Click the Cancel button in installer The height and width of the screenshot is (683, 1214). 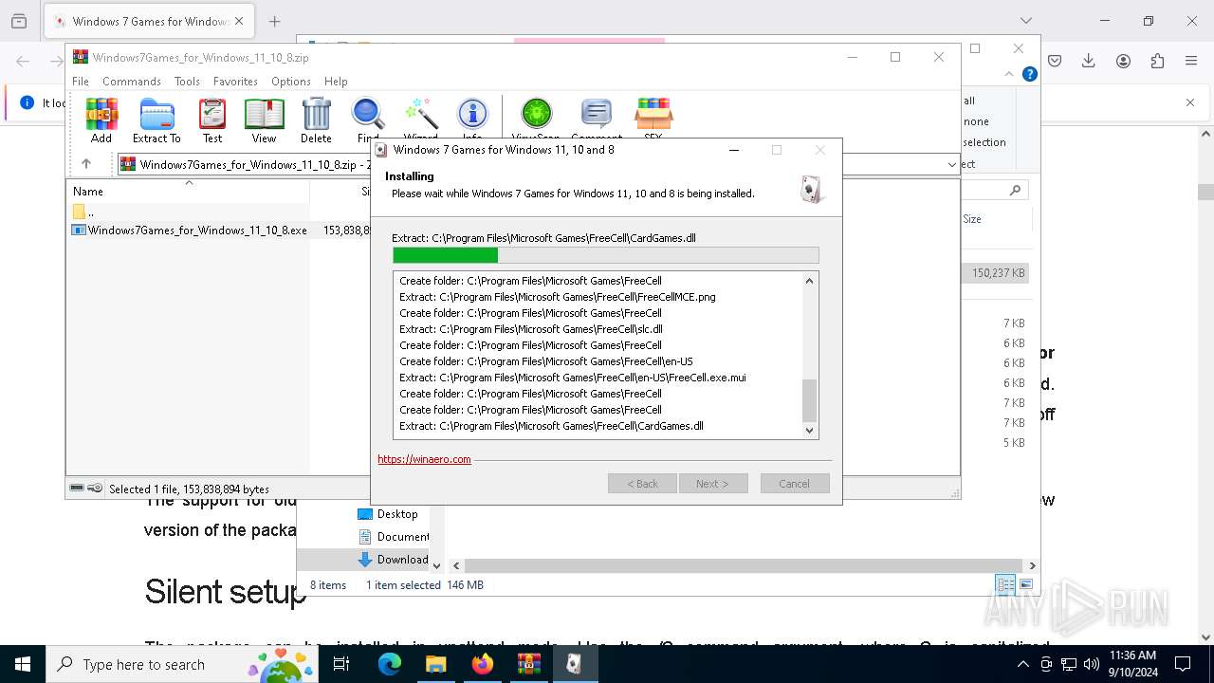(795, 484)
